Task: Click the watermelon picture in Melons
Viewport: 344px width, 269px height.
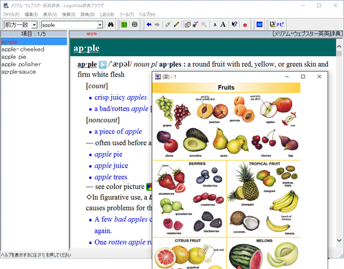Action: tap(246, 257)
